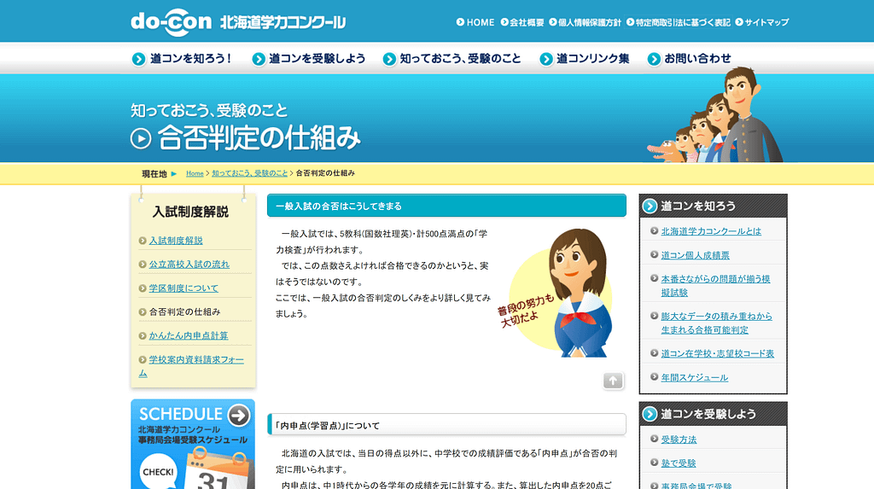Click arrow icon before お問い合わせ nav item
This screenshot has width=874, height=489.
pyautogui.click(x=654, y=59)
